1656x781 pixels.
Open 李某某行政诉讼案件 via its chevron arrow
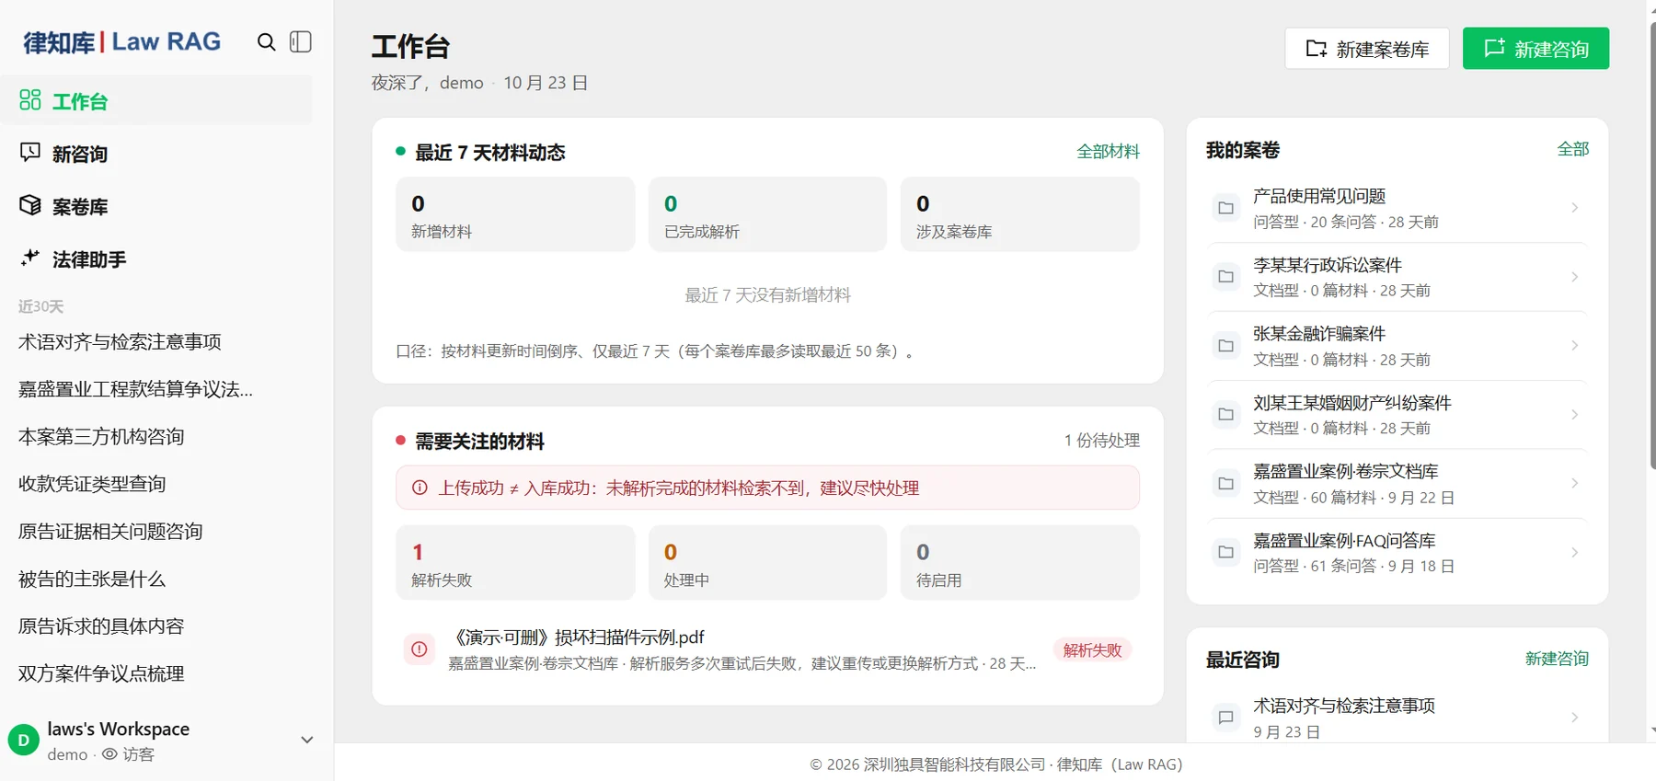pos(1575,277)
